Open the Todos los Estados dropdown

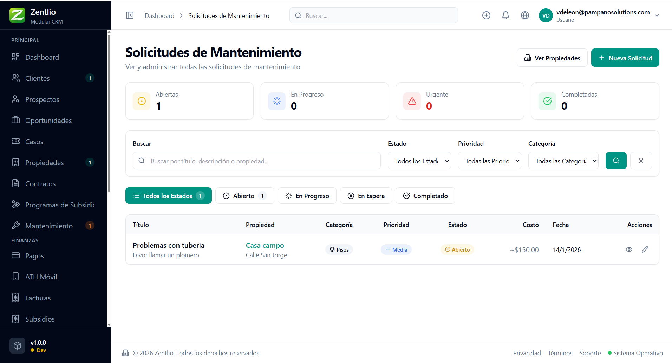pos(419,161)
